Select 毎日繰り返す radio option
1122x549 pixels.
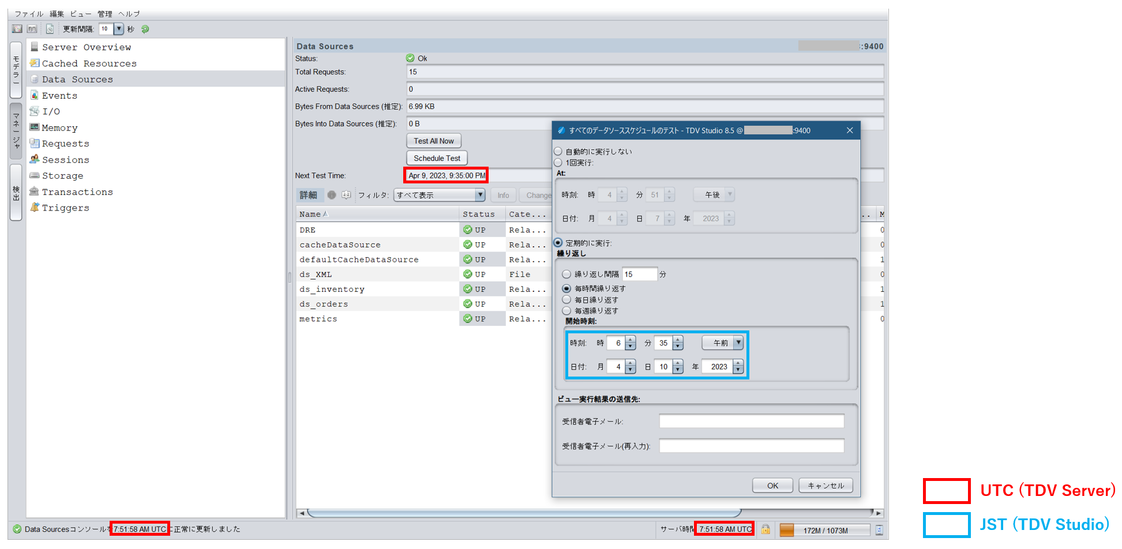pos(566,299)
